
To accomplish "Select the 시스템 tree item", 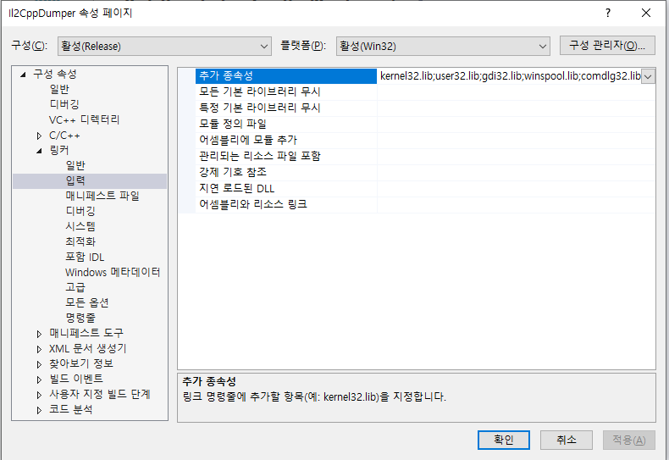I will 80,226.
